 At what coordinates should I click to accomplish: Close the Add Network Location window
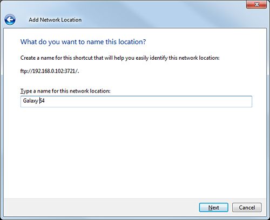(256, 4)
